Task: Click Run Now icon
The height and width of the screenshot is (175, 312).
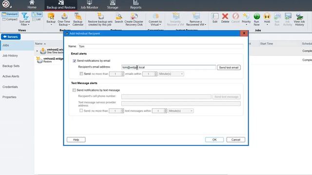Action: tap(256, 19)
